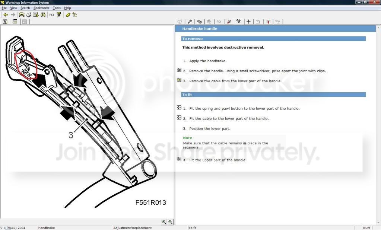The height and width of the screenshot is (230, 381).
Task: Open the Tools menu
Action: pos(57,8)
